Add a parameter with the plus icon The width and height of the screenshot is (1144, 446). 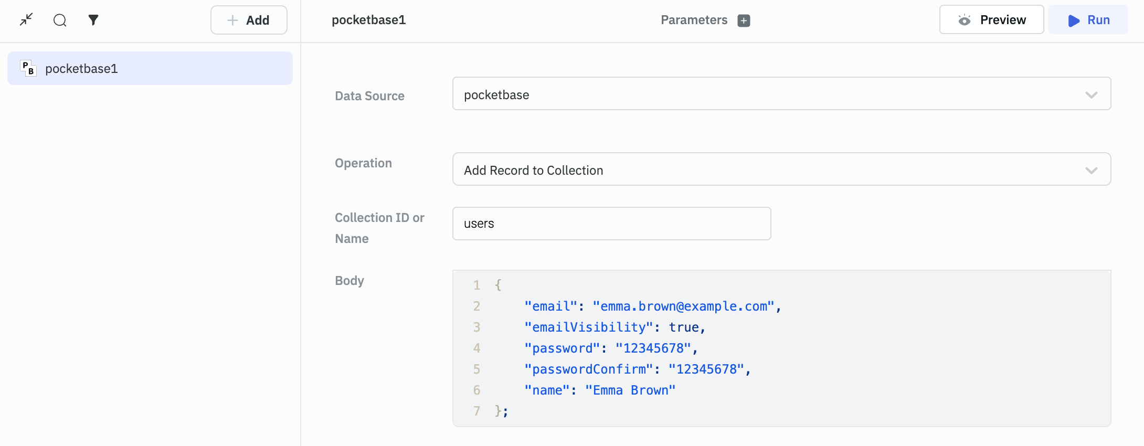click(744, 20)
